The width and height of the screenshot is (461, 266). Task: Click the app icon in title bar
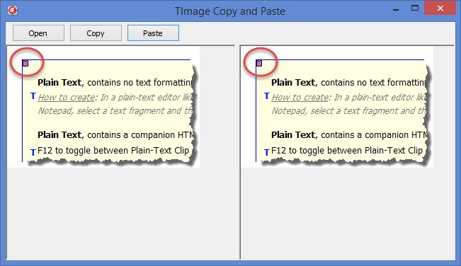pos(12,11)
